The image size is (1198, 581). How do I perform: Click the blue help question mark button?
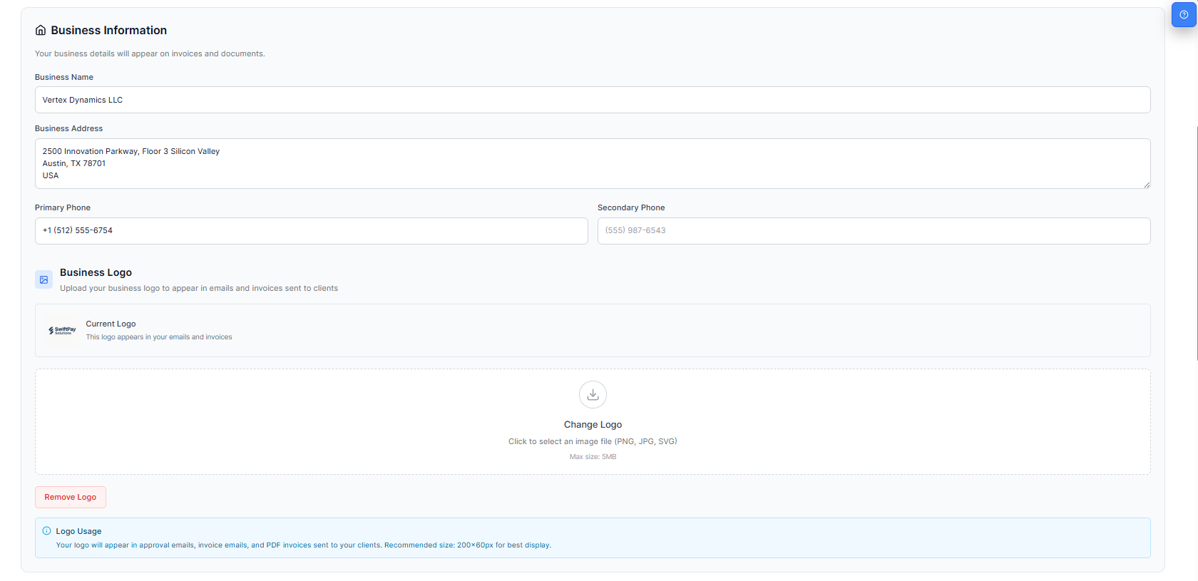point(1183,15)
